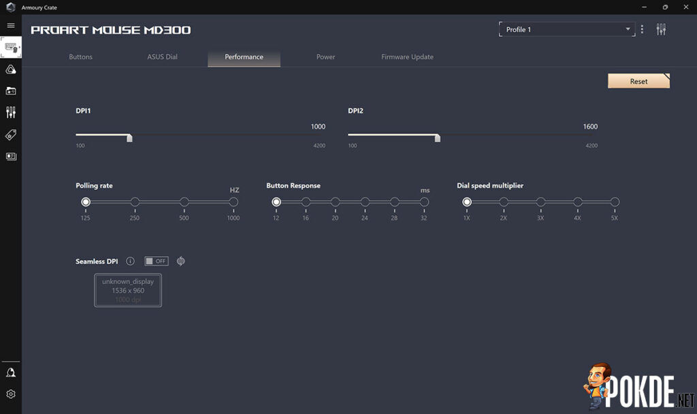
Task: Select the Device keyboard-mouse sidebar icon
Action: click(11, 47)
